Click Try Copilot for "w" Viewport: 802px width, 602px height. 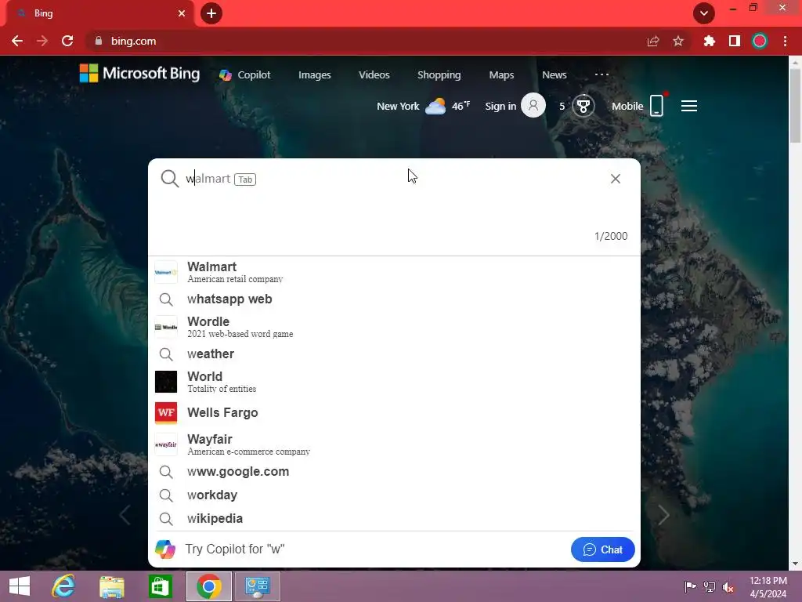[x=235, y=549]
